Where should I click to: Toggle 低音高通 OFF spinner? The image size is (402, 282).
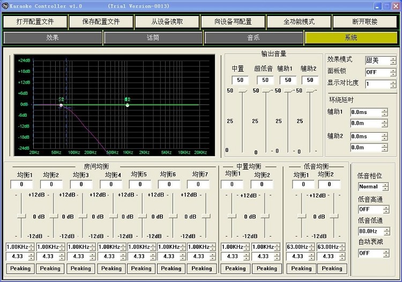pos(374,209)
